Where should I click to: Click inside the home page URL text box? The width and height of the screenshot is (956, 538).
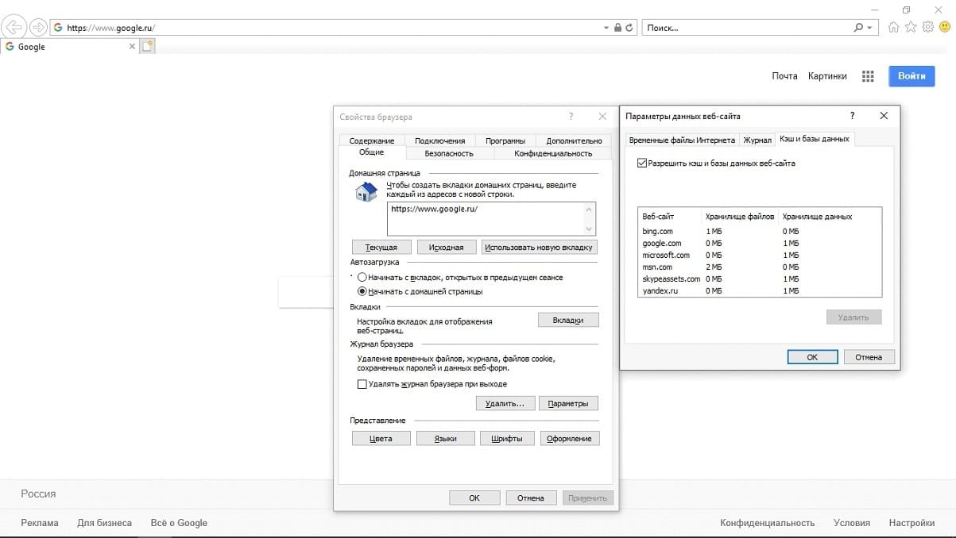485,218
